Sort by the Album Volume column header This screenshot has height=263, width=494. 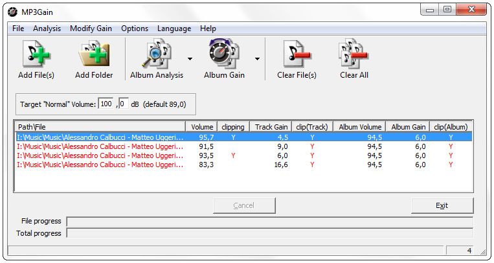tap(360, 127)
